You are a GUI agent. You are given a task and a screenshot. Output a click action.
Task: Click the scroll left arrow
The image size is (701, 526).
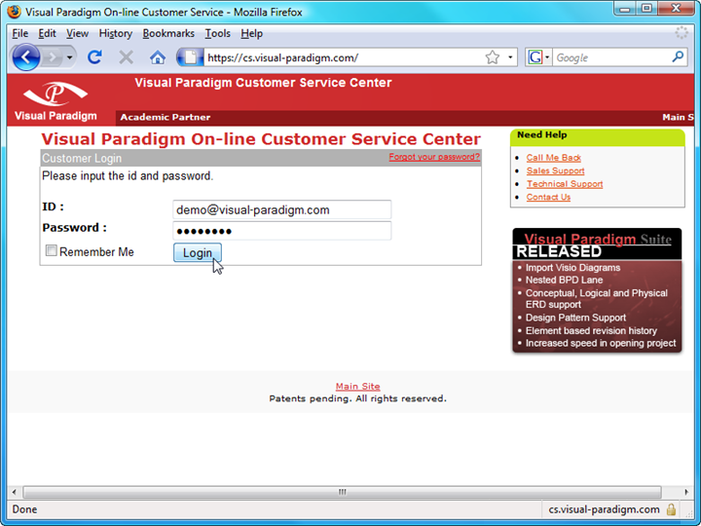point(14,492)
